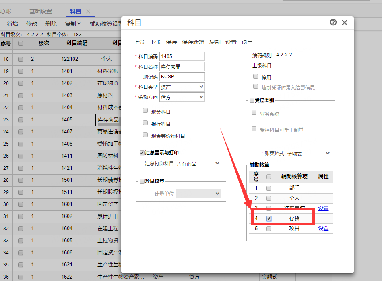Open the 汇总打印科目 dropdown
The width and height of the screenshot is (382, 281).
198,163
